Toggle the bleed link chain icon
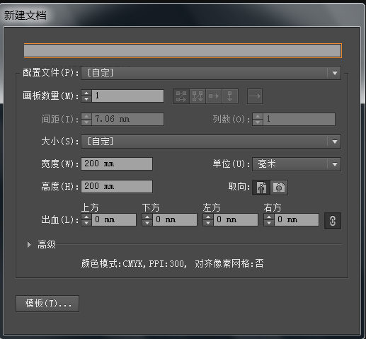The height and width of the screenshot is (339, 366). point(333,221)
